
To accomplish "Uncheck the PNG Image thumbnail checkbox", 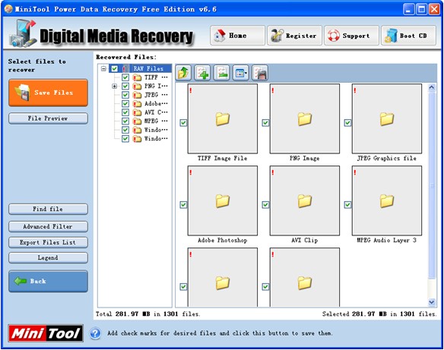I will [x=265, y=123].
